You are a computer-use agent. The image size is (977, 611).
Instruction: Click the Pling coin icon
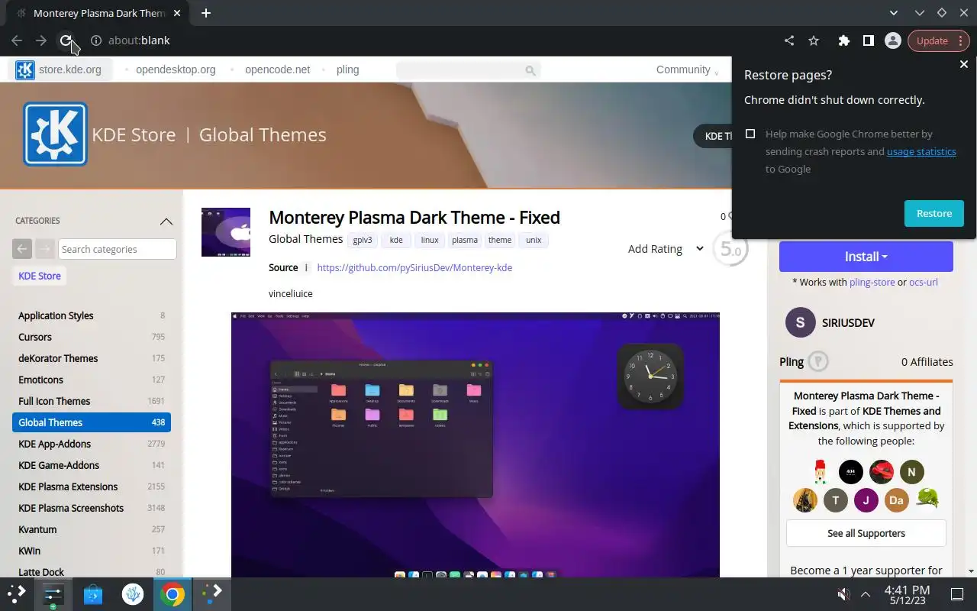818,361
